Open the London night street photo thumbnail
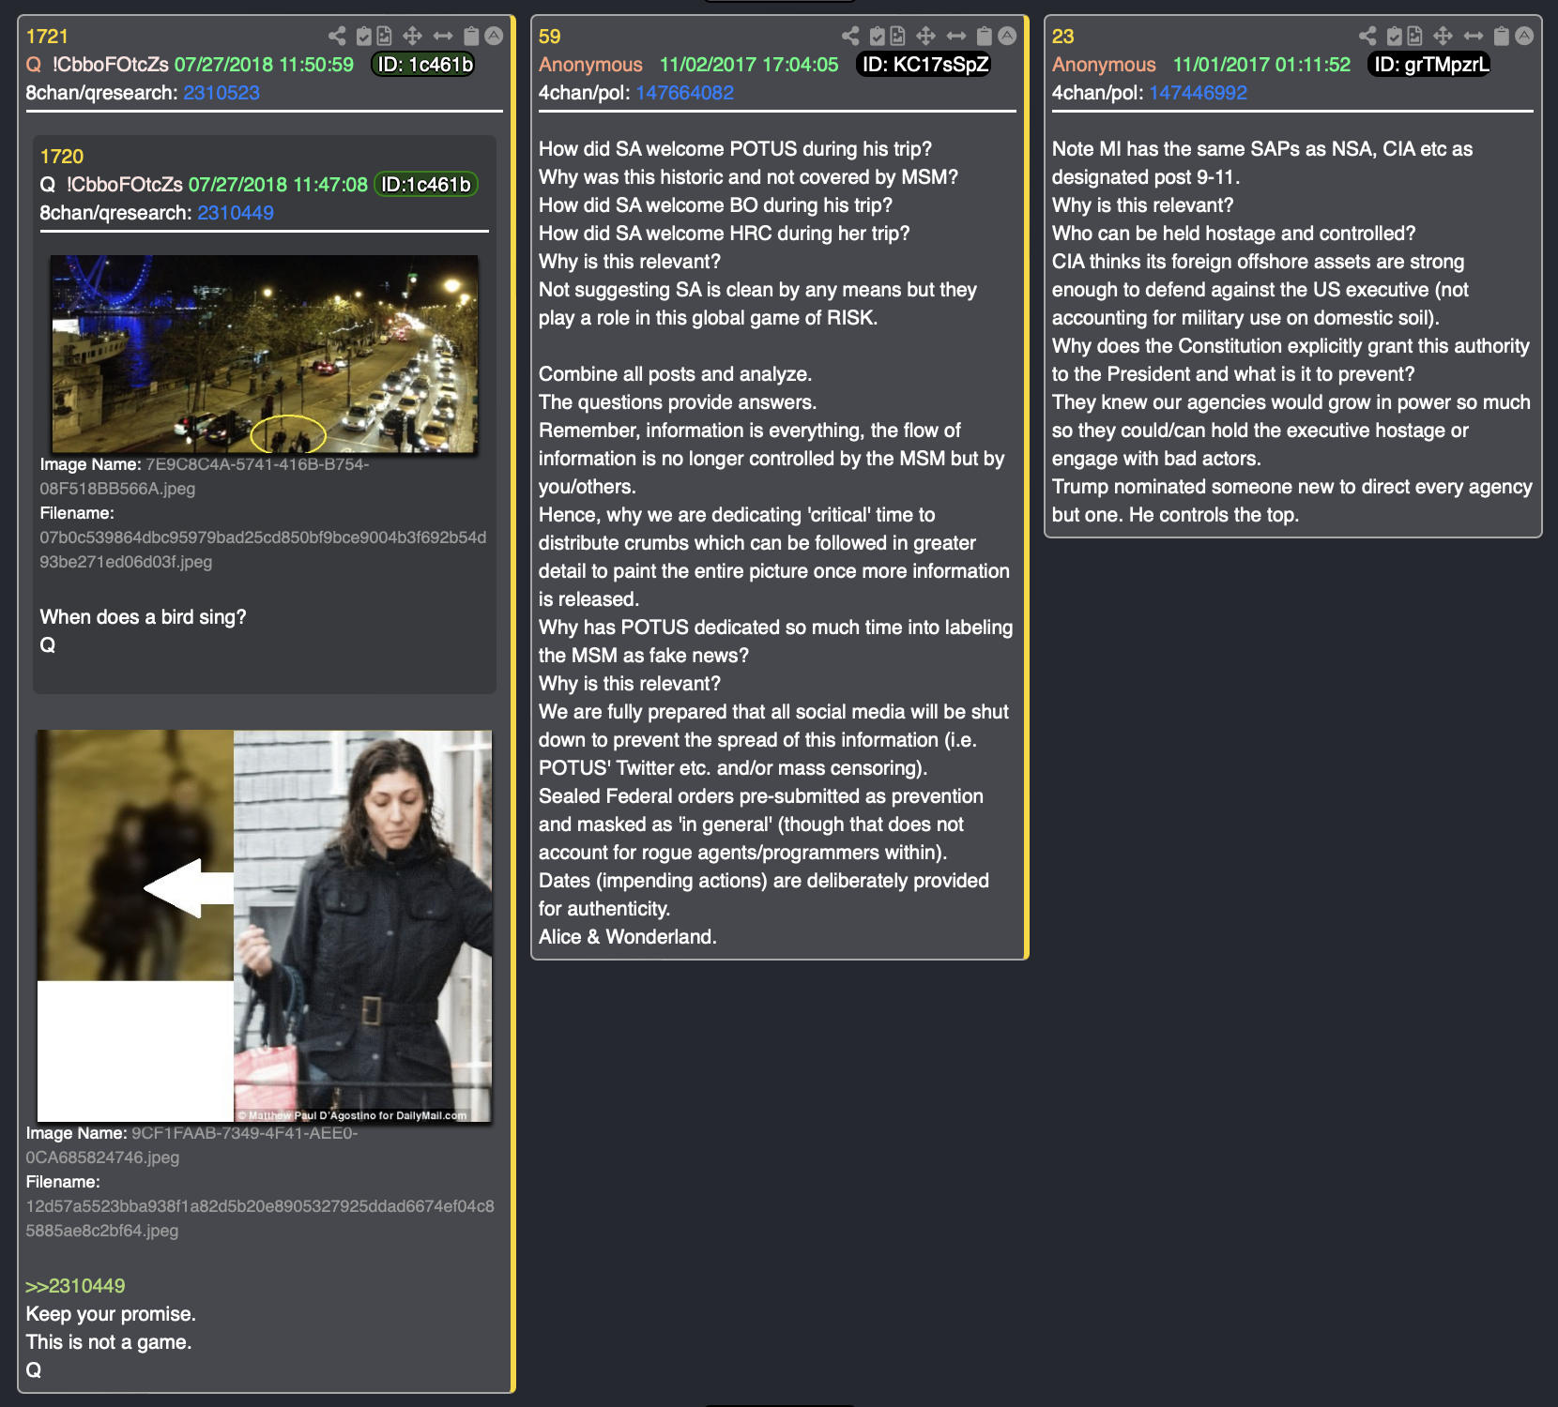The width and height of the screenshot is (1558, 1407). pyautogui.click(x=264, y=354)
